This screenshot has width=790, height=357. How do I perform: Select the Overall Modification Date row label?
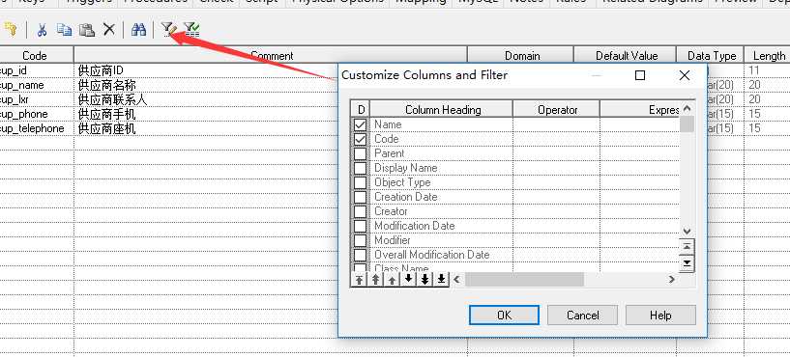click(432, 256)
